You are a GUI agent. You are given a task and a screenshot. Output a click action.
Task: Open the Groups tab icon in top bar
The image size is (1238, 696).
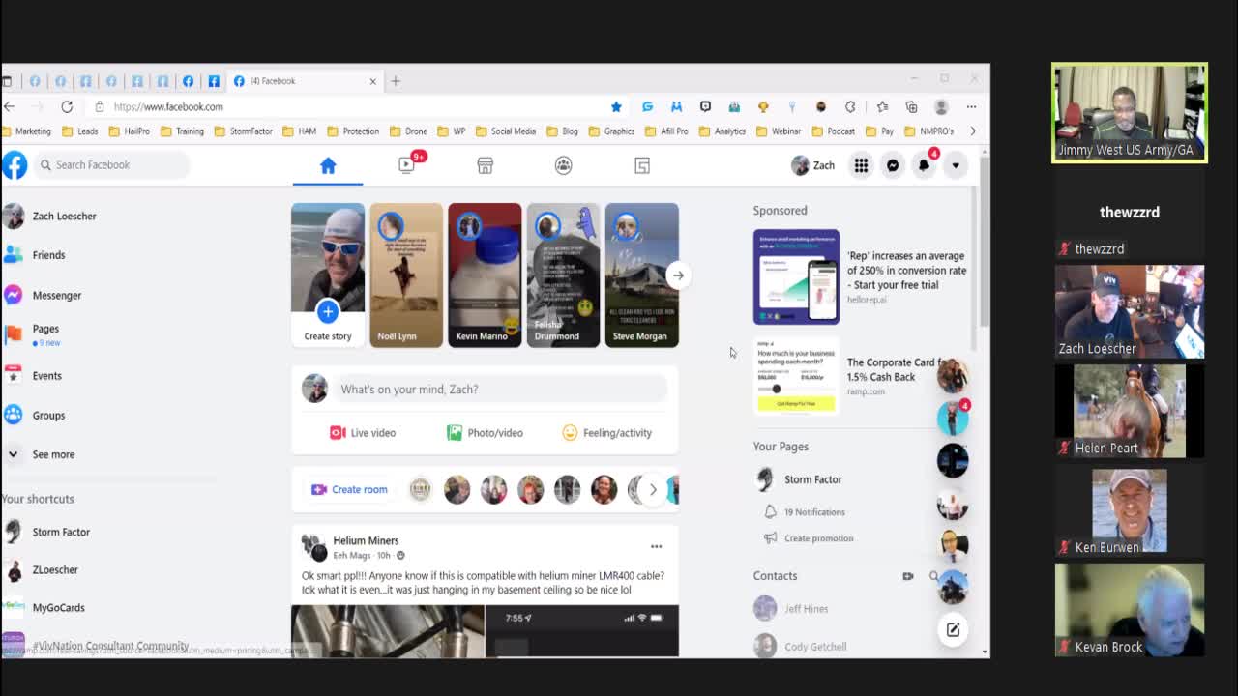(x=564, y=165)
